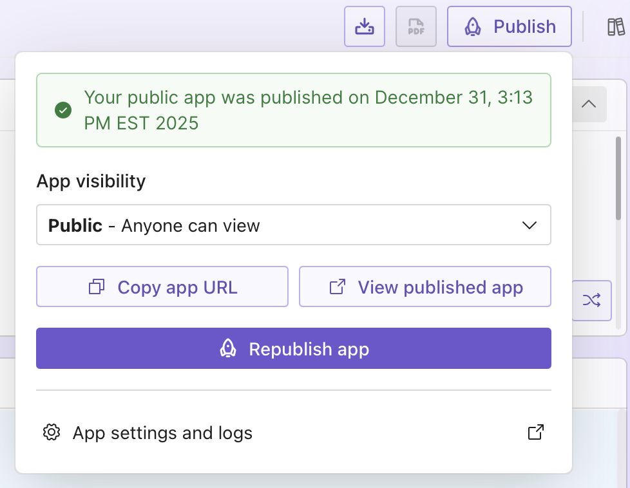Click the download app icon in the toolbar
Image resolution: width=630 pixels, height=488 pixels.
(365, 26)
